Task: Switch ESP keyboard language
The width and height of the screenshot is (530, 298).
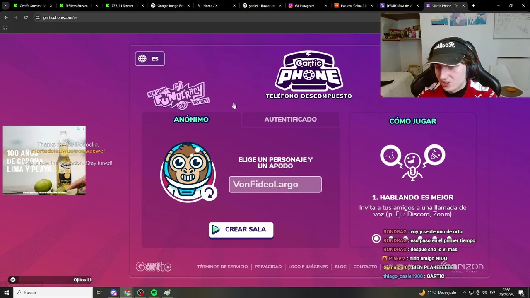Action: point(492,293)
